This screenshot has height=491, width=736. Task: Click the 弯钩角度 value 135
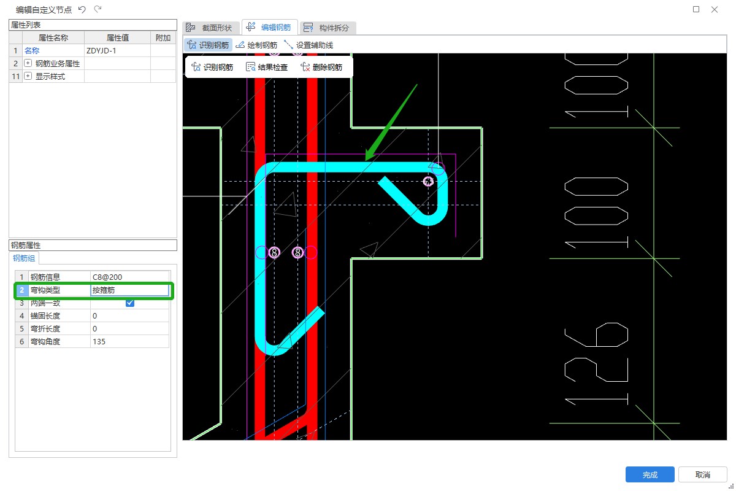[129, 341]
